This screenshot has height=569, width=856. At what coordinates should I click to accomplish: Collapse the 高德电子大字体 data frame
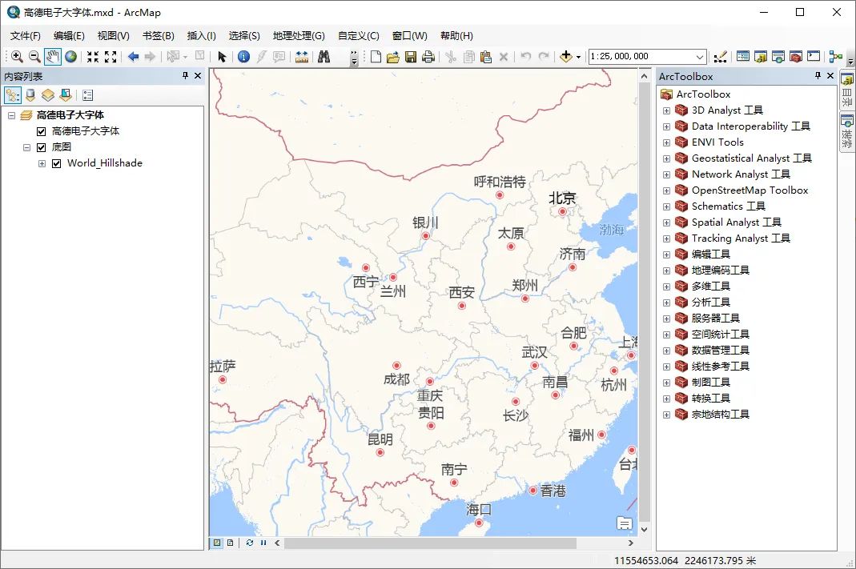click(11, 116)
